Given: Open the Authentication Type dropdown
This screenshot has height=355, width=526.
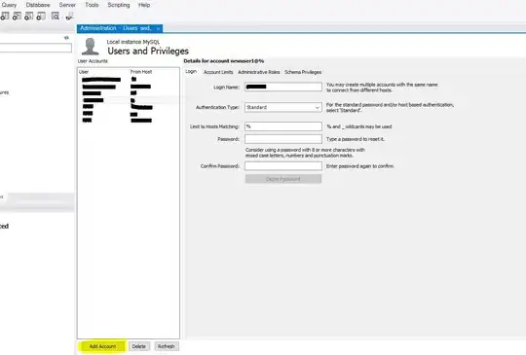Looking at the screenshot, I should click(x=283, y=107).
